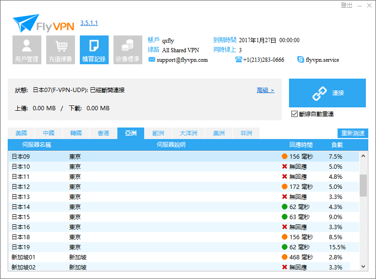Viewport: 376px width, 279px height.
Task: Sort by the 伺服器說明 column header
Action: tap(171, 145)
